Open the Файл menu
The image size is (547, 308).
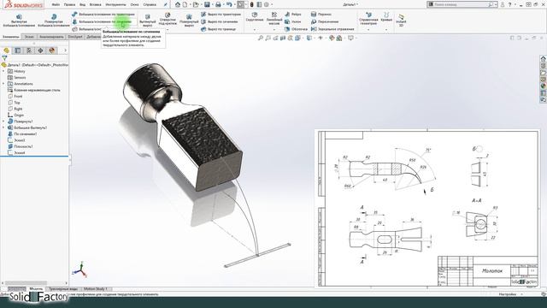56,5
